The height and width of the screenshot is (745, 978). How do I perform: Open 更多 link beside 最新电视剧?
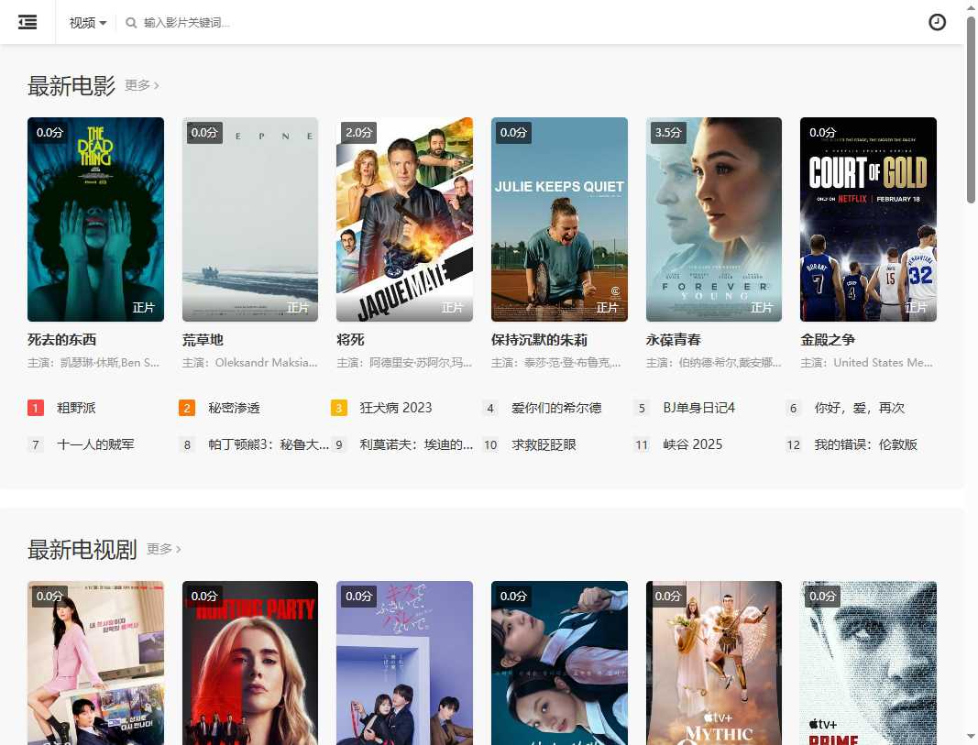(x=164, y=549)
